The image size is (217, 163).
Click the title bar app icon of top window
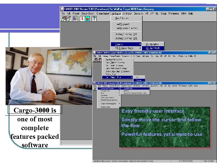point(62,9)
